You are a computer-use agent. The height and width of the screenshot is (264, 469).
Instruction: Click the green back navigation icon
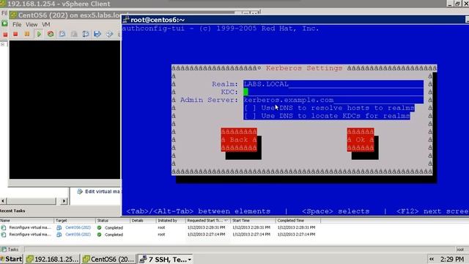pos(4,23)
